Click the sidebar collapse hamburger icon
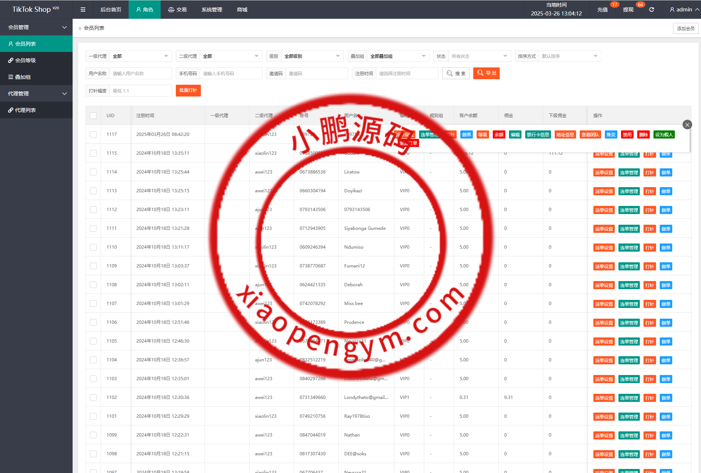The image size is (701, 473). pyautogui.click(x=83, y=10)
